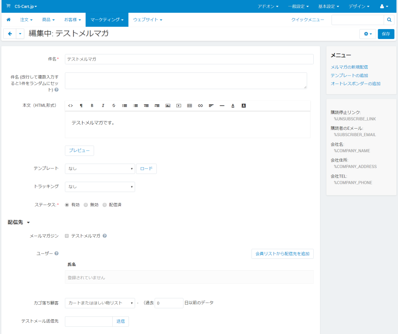This screenshot has height=334, width=398.
Task: Open paragraph format icon in editor
Action: 81,105
